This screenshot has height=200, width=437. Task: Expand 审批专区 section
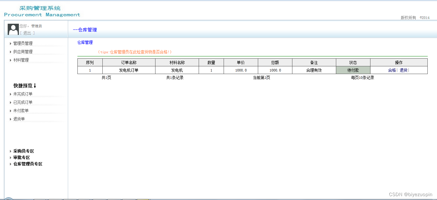(21, 157)
